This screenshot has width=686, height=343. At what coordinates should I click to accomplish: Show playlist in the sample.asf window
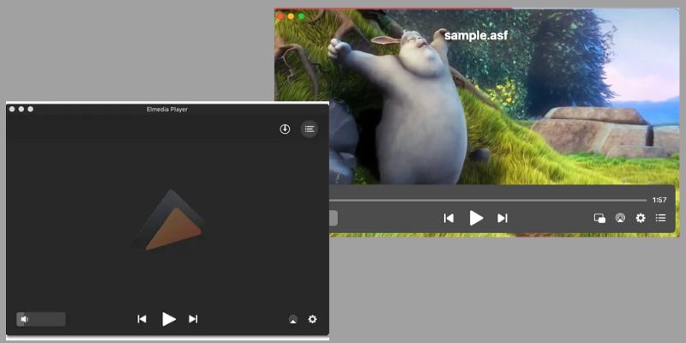[660, 218]
